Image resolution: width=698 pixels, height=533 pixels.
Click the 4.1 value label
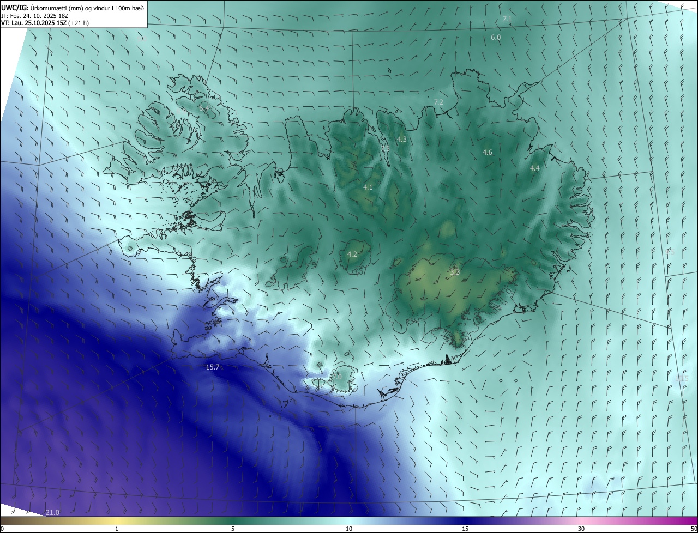click(368, 187)
